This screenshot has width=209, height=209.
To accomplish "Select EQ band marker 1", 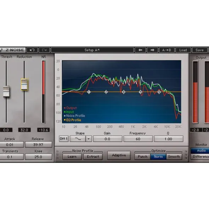I will pos(89,92).
